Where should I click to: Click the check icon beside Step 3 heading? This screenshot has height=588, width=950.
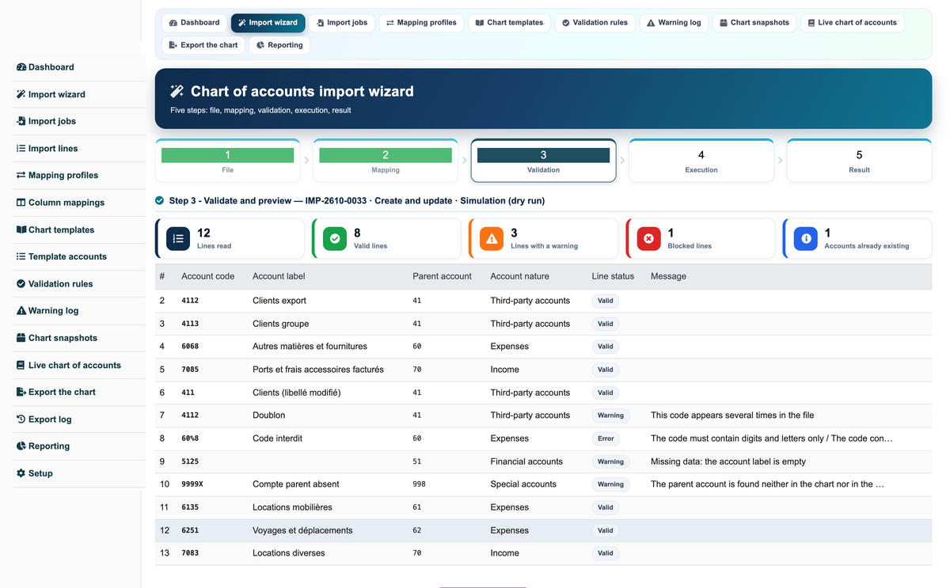160,201
